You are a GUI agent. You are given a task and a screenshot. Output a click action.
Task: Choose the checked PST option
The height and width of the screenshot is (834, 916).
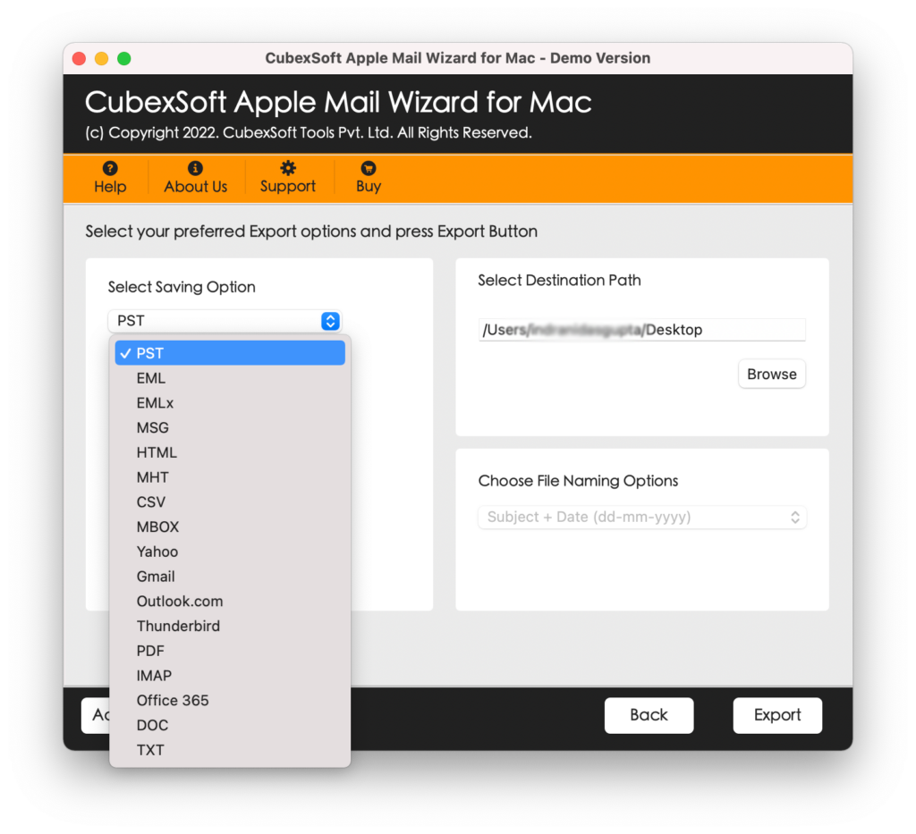pyautogui.click(x=230, y=353)
